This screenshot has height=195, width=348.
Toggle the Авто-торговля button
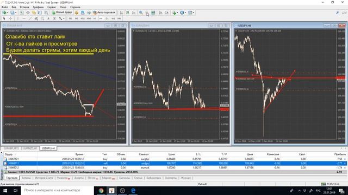[x=104, y=12]
